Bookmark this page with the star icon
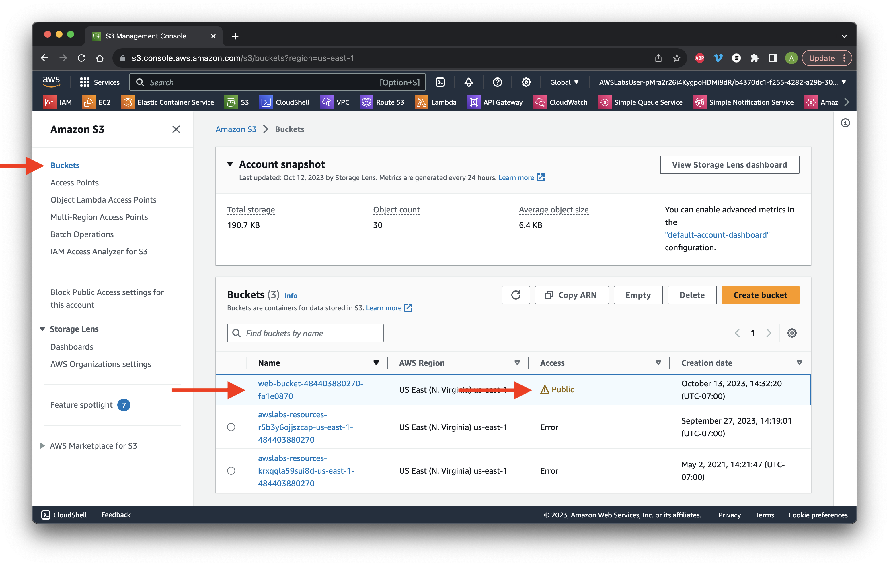 click(x=676, y=58)
